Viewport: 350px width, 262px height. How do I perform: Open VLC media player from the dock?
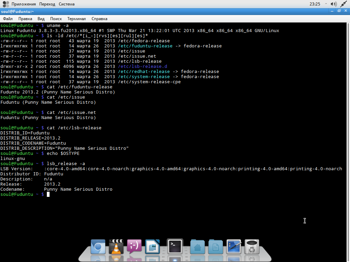tap(116, 247)
